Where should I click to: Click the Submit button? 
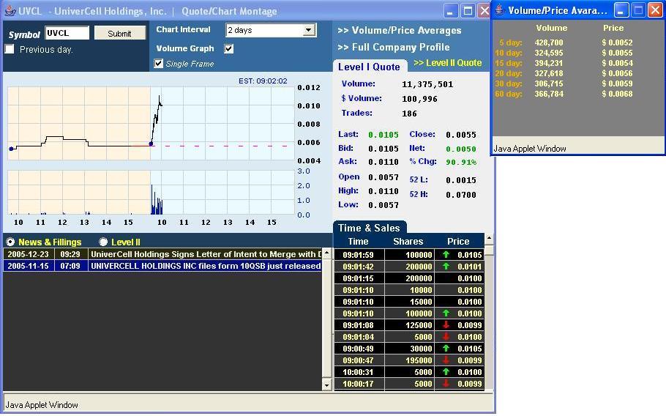point(119,33)
